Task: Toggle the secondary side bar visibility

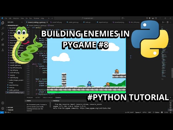Action: point(156,18)
